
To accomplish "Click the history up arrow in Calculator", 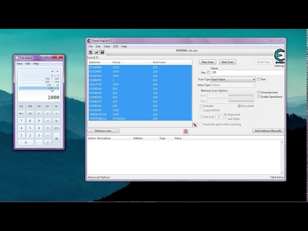I will click(52, 71).
